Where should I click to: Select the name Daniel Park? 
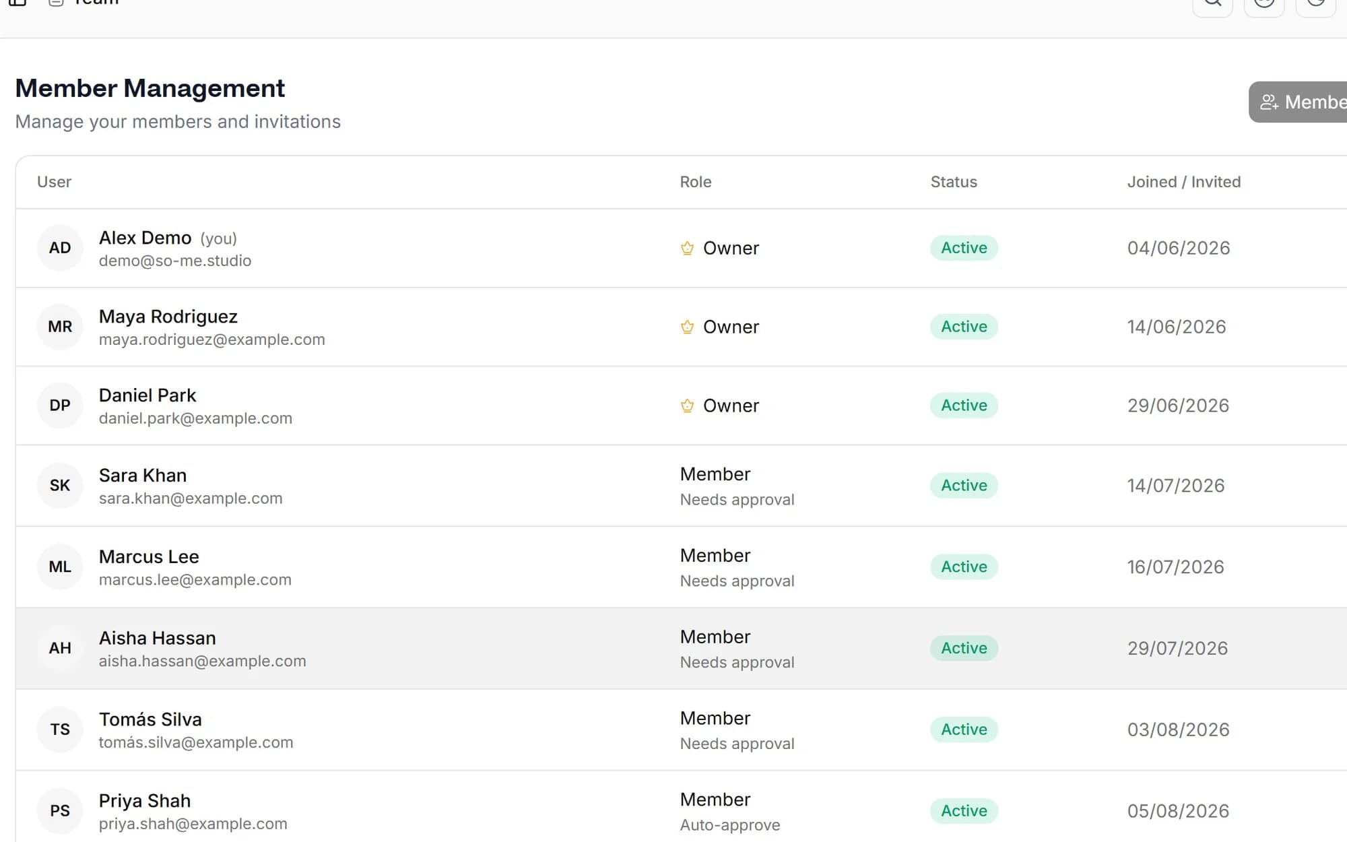tap(147, 395)
